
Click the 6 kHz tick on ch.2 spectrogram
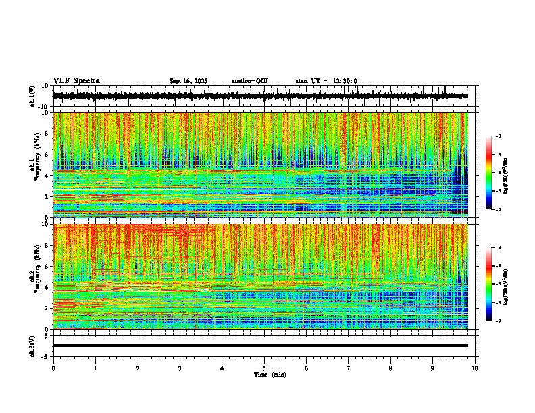pos(47,267)
